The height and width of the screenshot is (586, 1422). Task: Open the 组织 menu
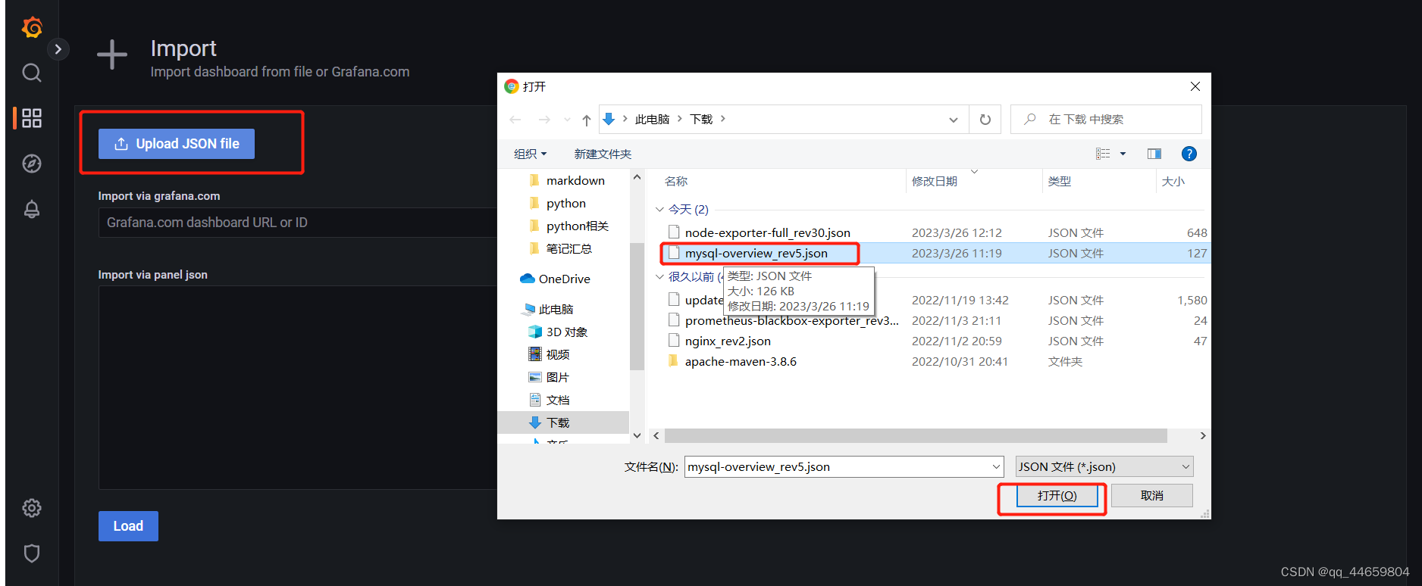point(530,154)
